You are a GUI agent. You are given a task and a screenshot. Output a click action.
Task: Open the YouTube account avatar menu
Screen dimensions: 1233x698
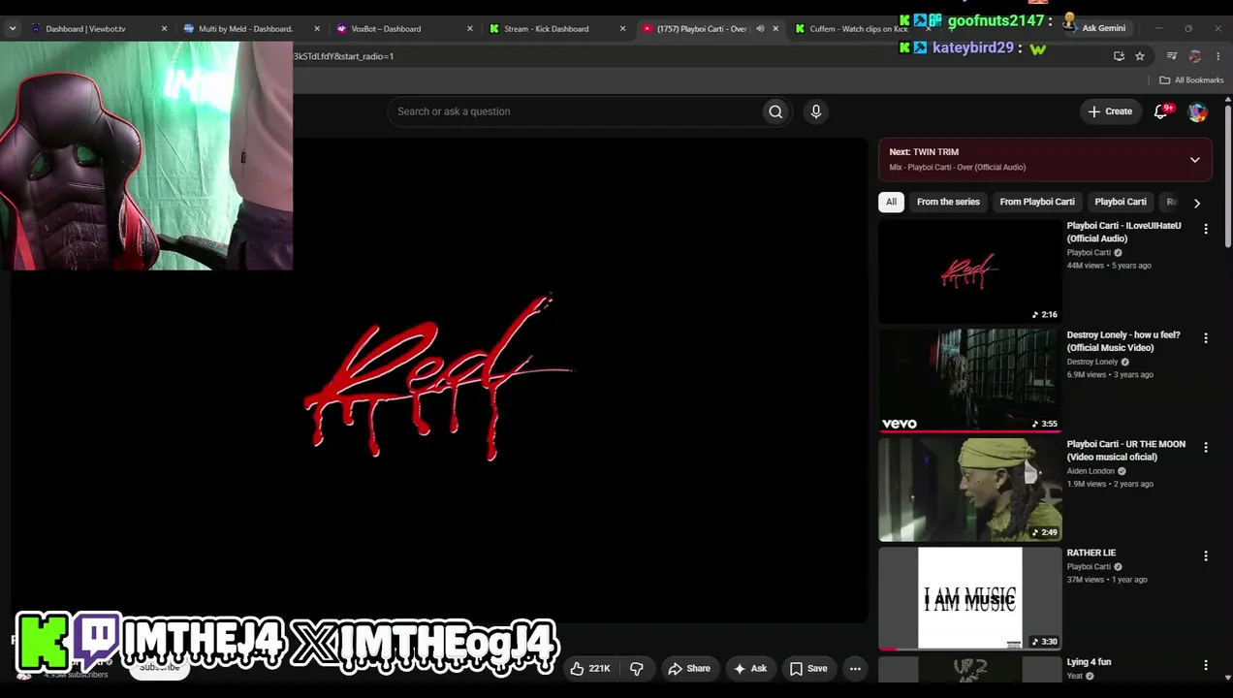click(1198, 111)
